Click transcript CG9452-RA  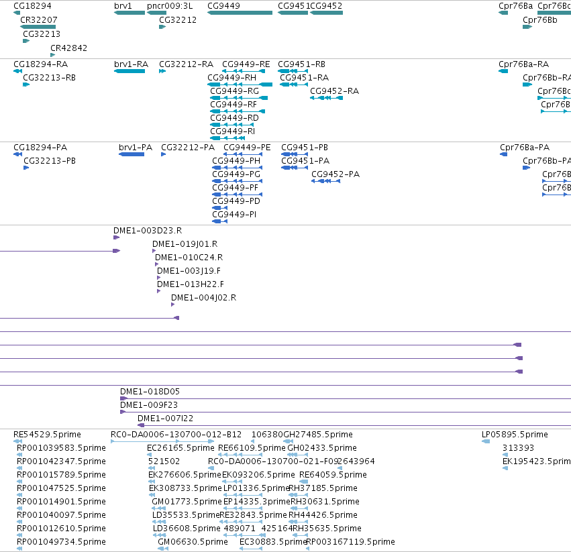(x=334, y=91)
